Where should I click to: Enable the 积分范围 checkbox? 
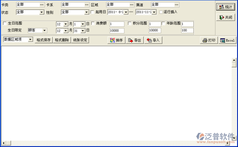[x=130, y=23]
